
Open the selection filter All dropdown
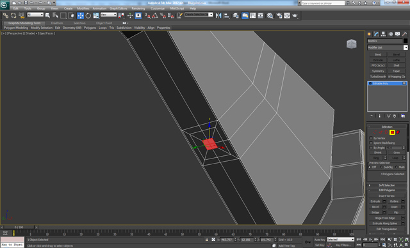[35, 15]
